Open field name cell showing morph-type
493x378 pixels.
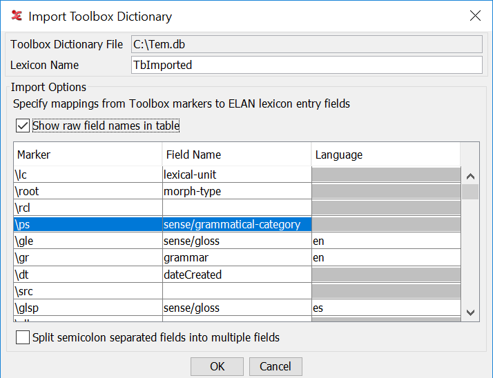(236, 191)
